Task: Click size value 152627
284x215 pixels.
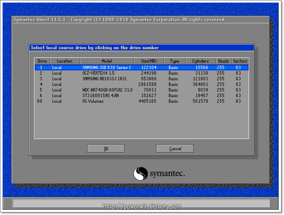Action: point(149,95)
